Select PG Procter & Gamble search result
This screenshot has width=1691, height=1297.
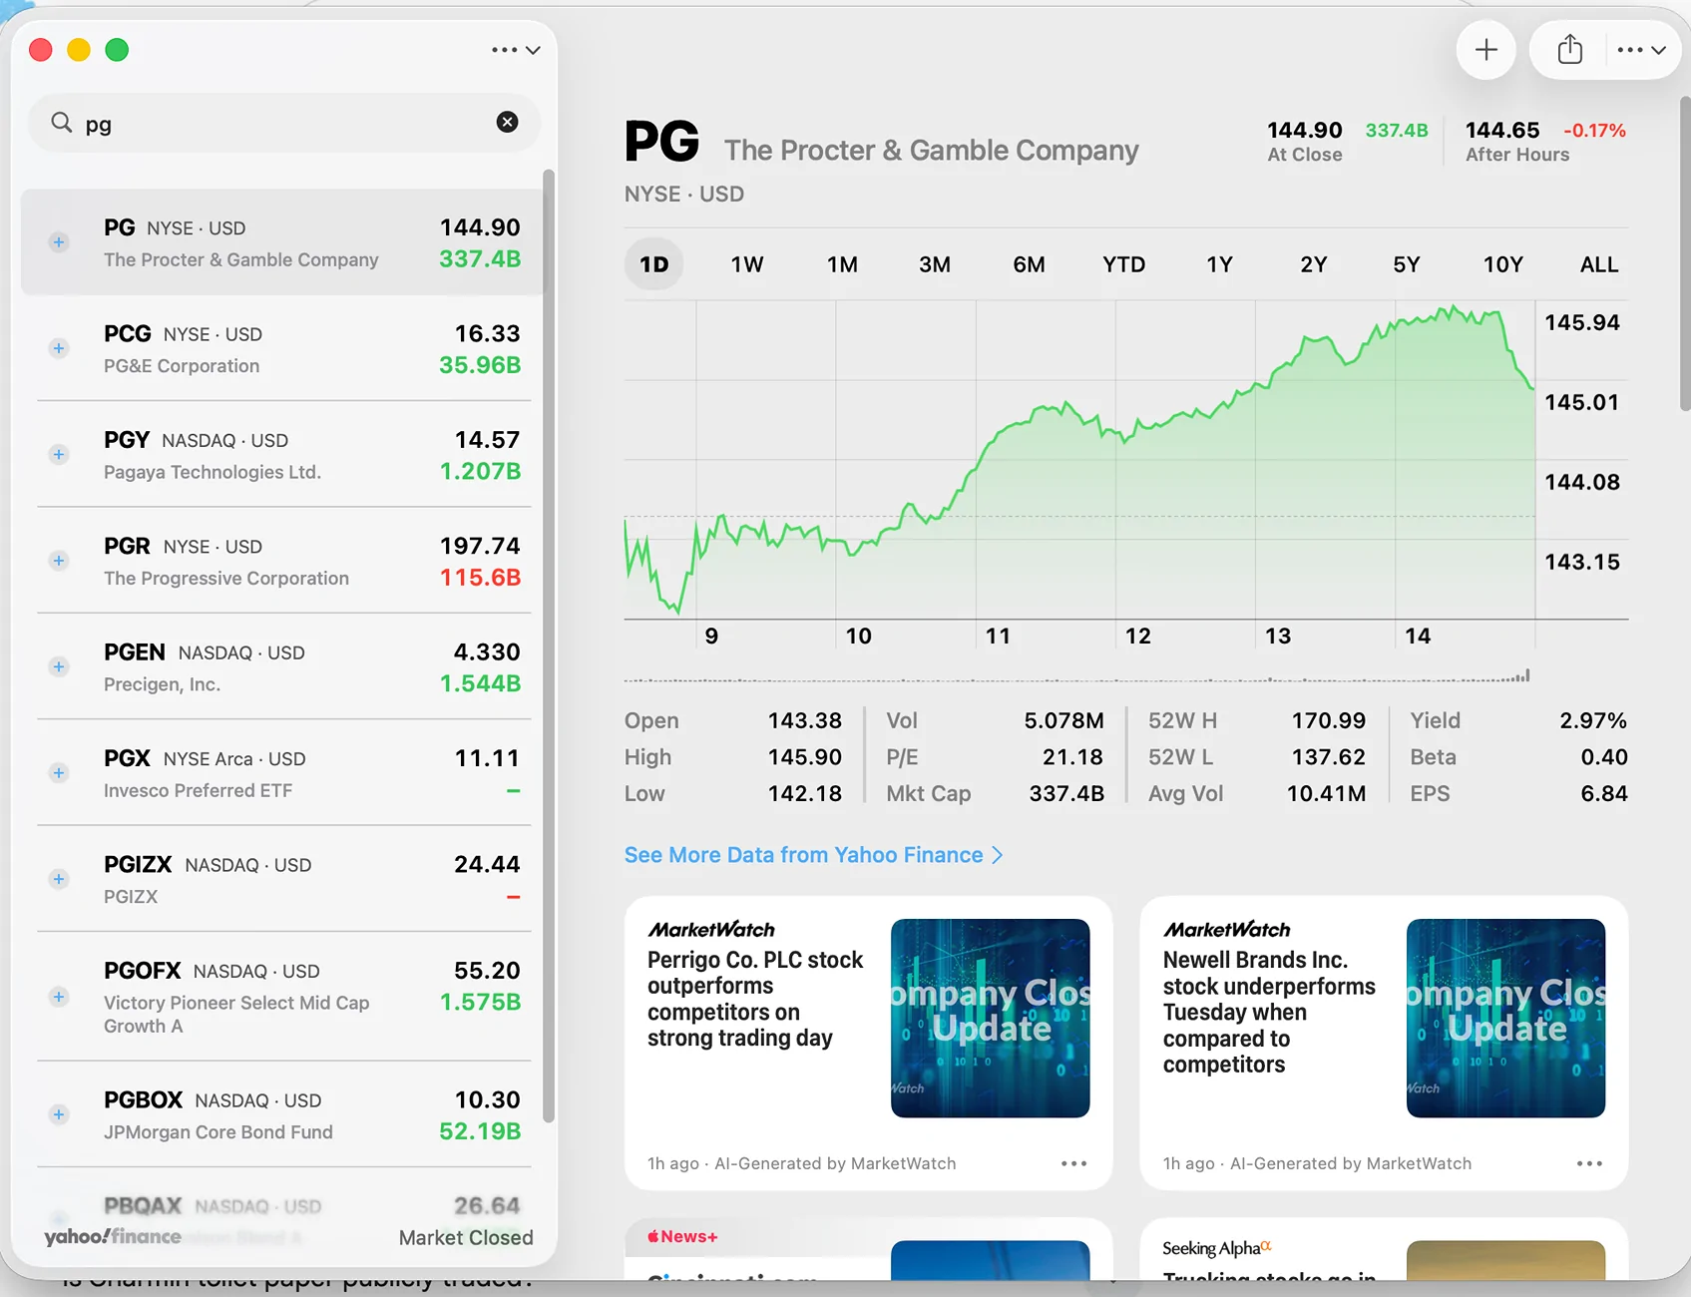(x=281, y=242)
